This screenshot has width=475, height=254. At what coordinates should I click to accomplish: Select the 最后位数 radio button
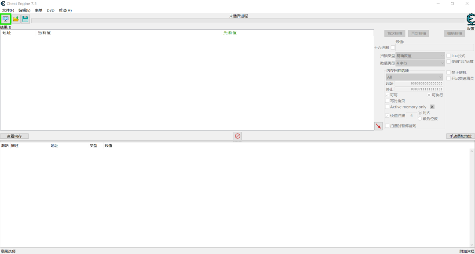coord(420,119)
